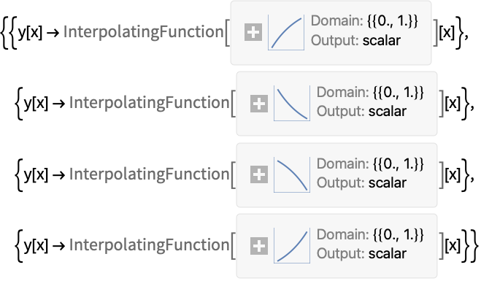Click the Domain {{0., 1.}} text in third solution
Viewport: 481px width, 281px height.
pyautogui.click(x=370, y=163)
